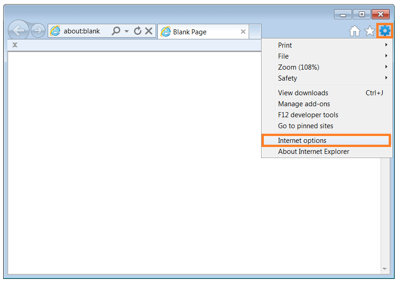Open the Tools gear menu
Viewport: 402px width, 283px height.
click(385, 31)
